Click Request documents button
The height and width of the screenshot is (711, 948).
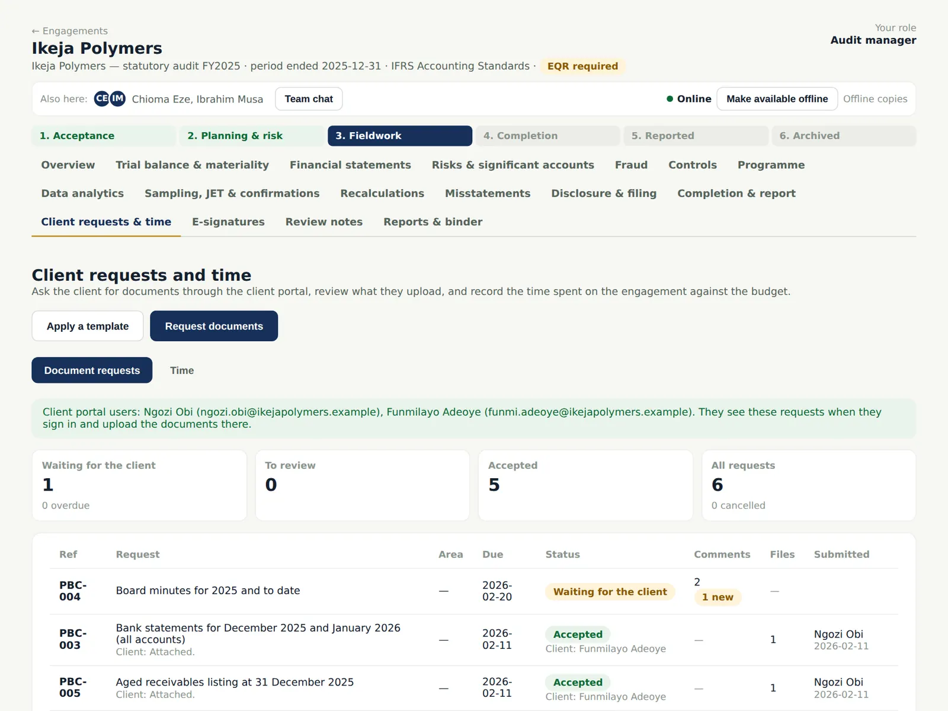(x=214, y=326)
